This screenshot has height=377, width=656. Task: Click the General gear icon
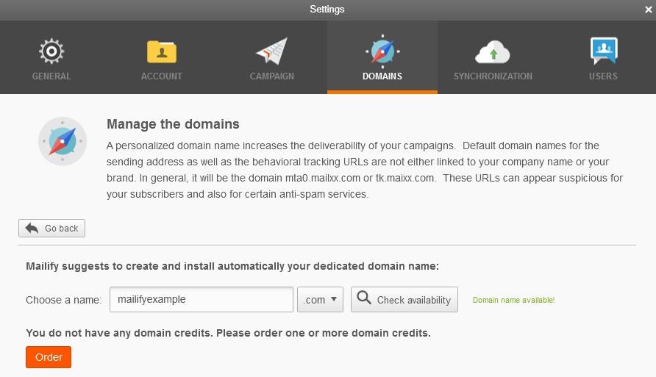tap(51, 51)
